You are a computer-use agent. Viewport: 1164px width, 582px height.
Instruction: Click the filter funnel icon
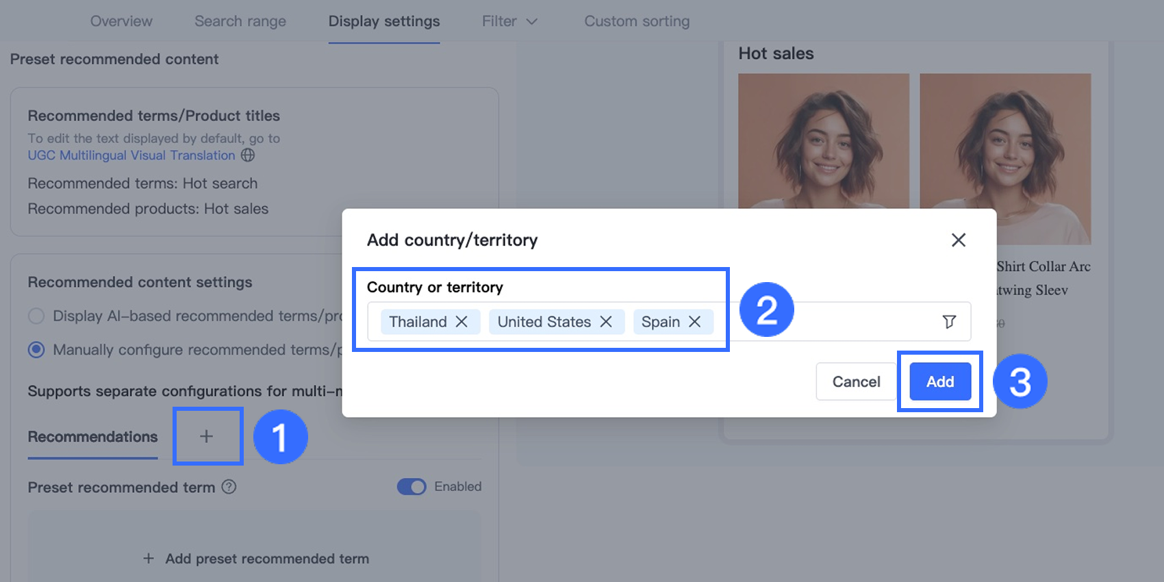point(949,322)
